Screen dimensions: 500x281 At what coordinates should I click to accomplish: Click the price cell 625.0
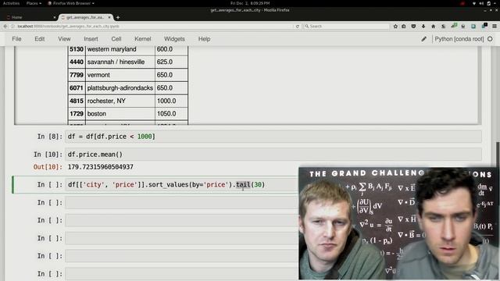point(172,62)
